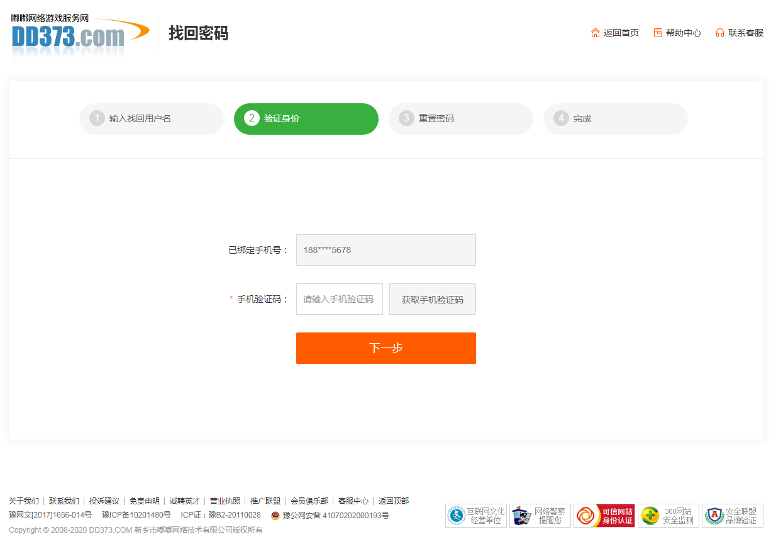
Task: Click the headset icon beside 联系客服
Action: coord(720,33)
